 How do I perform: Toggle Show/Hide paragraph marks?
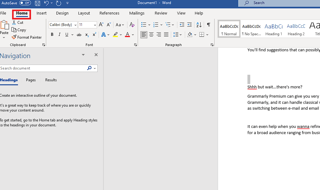(x=209, y=25)
